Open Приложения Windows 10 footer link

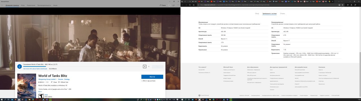[x=204, y=73]
